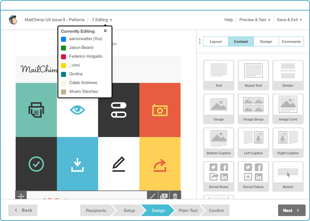Select the Boxed Text content block
The height and width of the screenshot is (221, 310).
tap(253, 75)
